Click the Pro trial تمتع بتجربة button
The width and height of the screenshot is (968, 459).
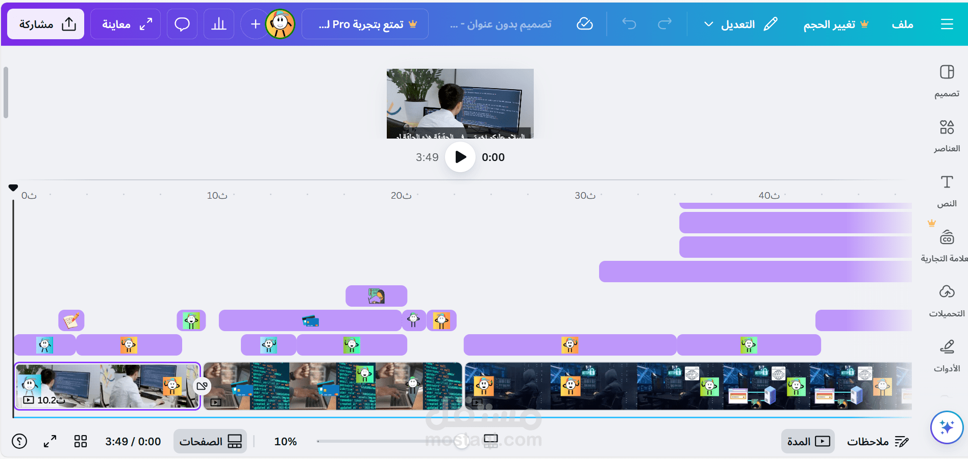pos(365,24)
